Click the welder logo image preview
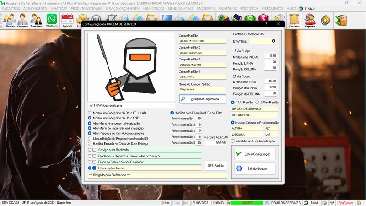 [x=131, y=67]
